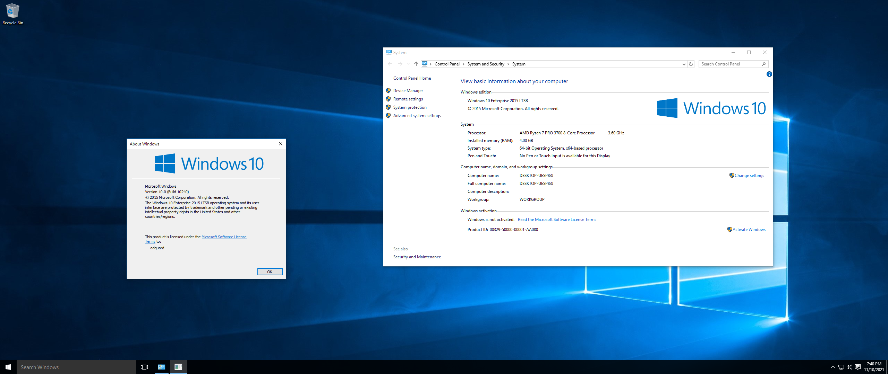Viewport: 888px width, 374px height.
Task: Open the clock showing 7:40 PM
Action: [x=874, y=367]
